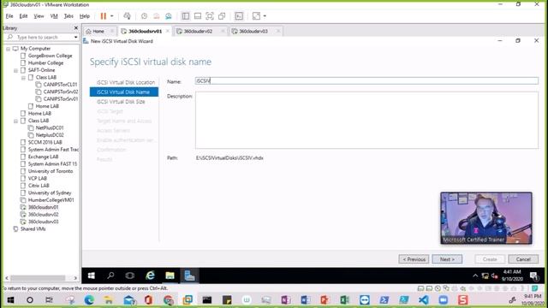The width and height of the screenshot is (548, 308).
Task: Go to iSCSI Virtual Disk Size step
Action: (x=121, y=102)
